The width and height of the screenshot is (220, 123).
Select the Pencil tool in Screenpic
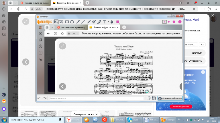click(89, 22)
